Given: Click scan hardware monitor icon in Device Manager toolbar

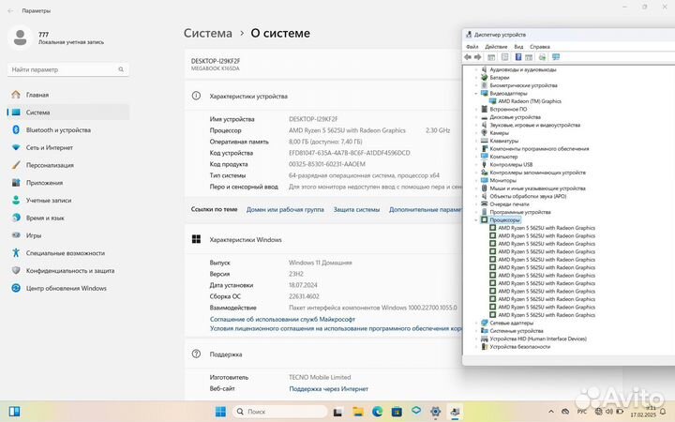Looking at the screenshot, I should coord(556,57).
